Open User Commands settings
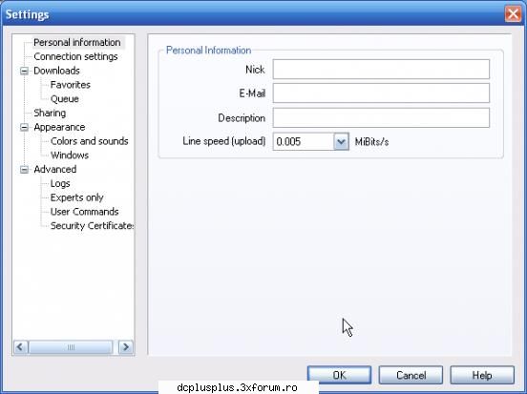 coord(84,212)
